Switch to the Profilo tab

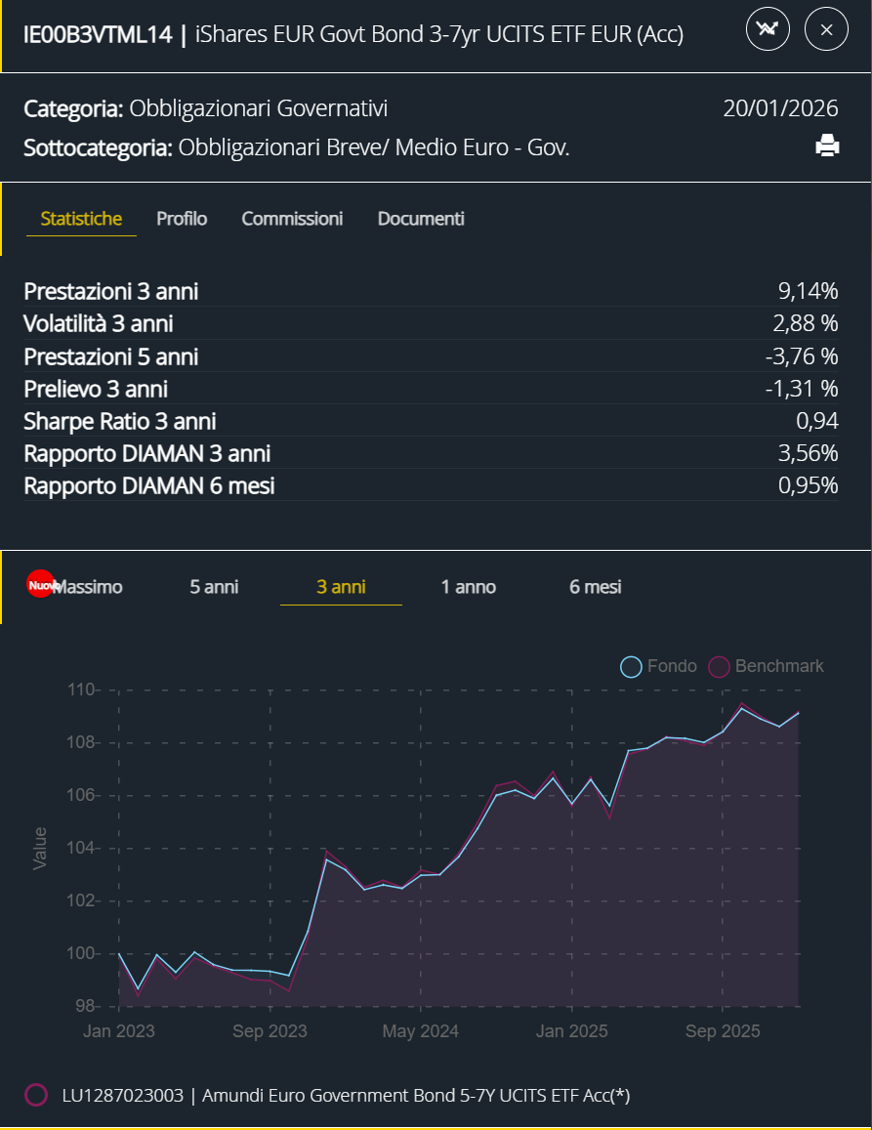point(182,219)
